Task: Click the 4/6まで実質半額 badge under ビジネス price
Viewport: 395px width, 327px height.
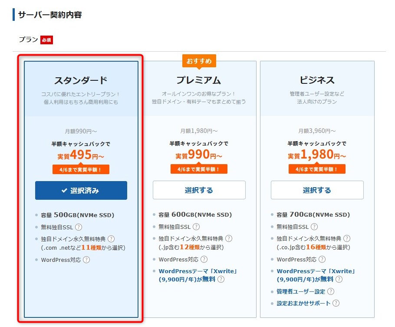Action: (x=317, y=169)
